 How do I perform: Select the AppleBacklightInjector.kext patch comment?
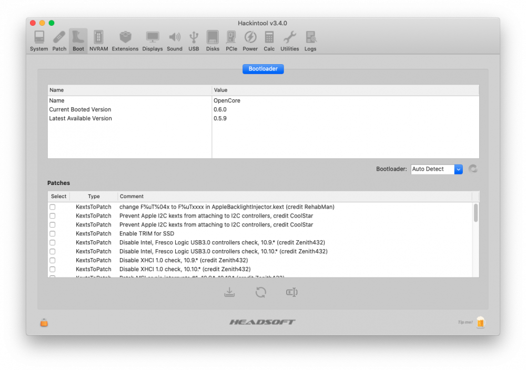[x=227, y=207]
